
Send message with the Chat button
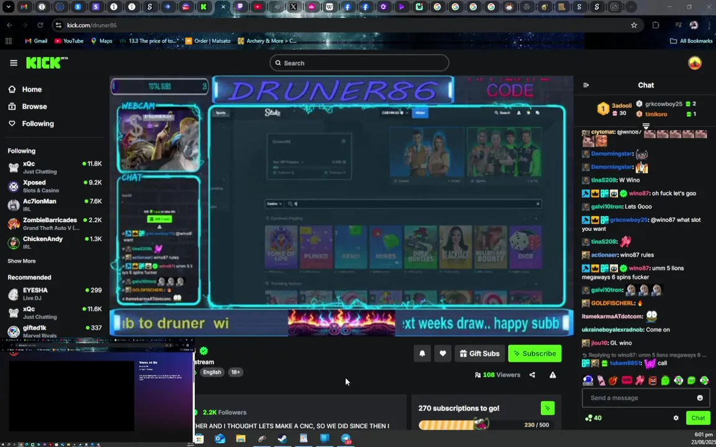click(x=698, y=418)
